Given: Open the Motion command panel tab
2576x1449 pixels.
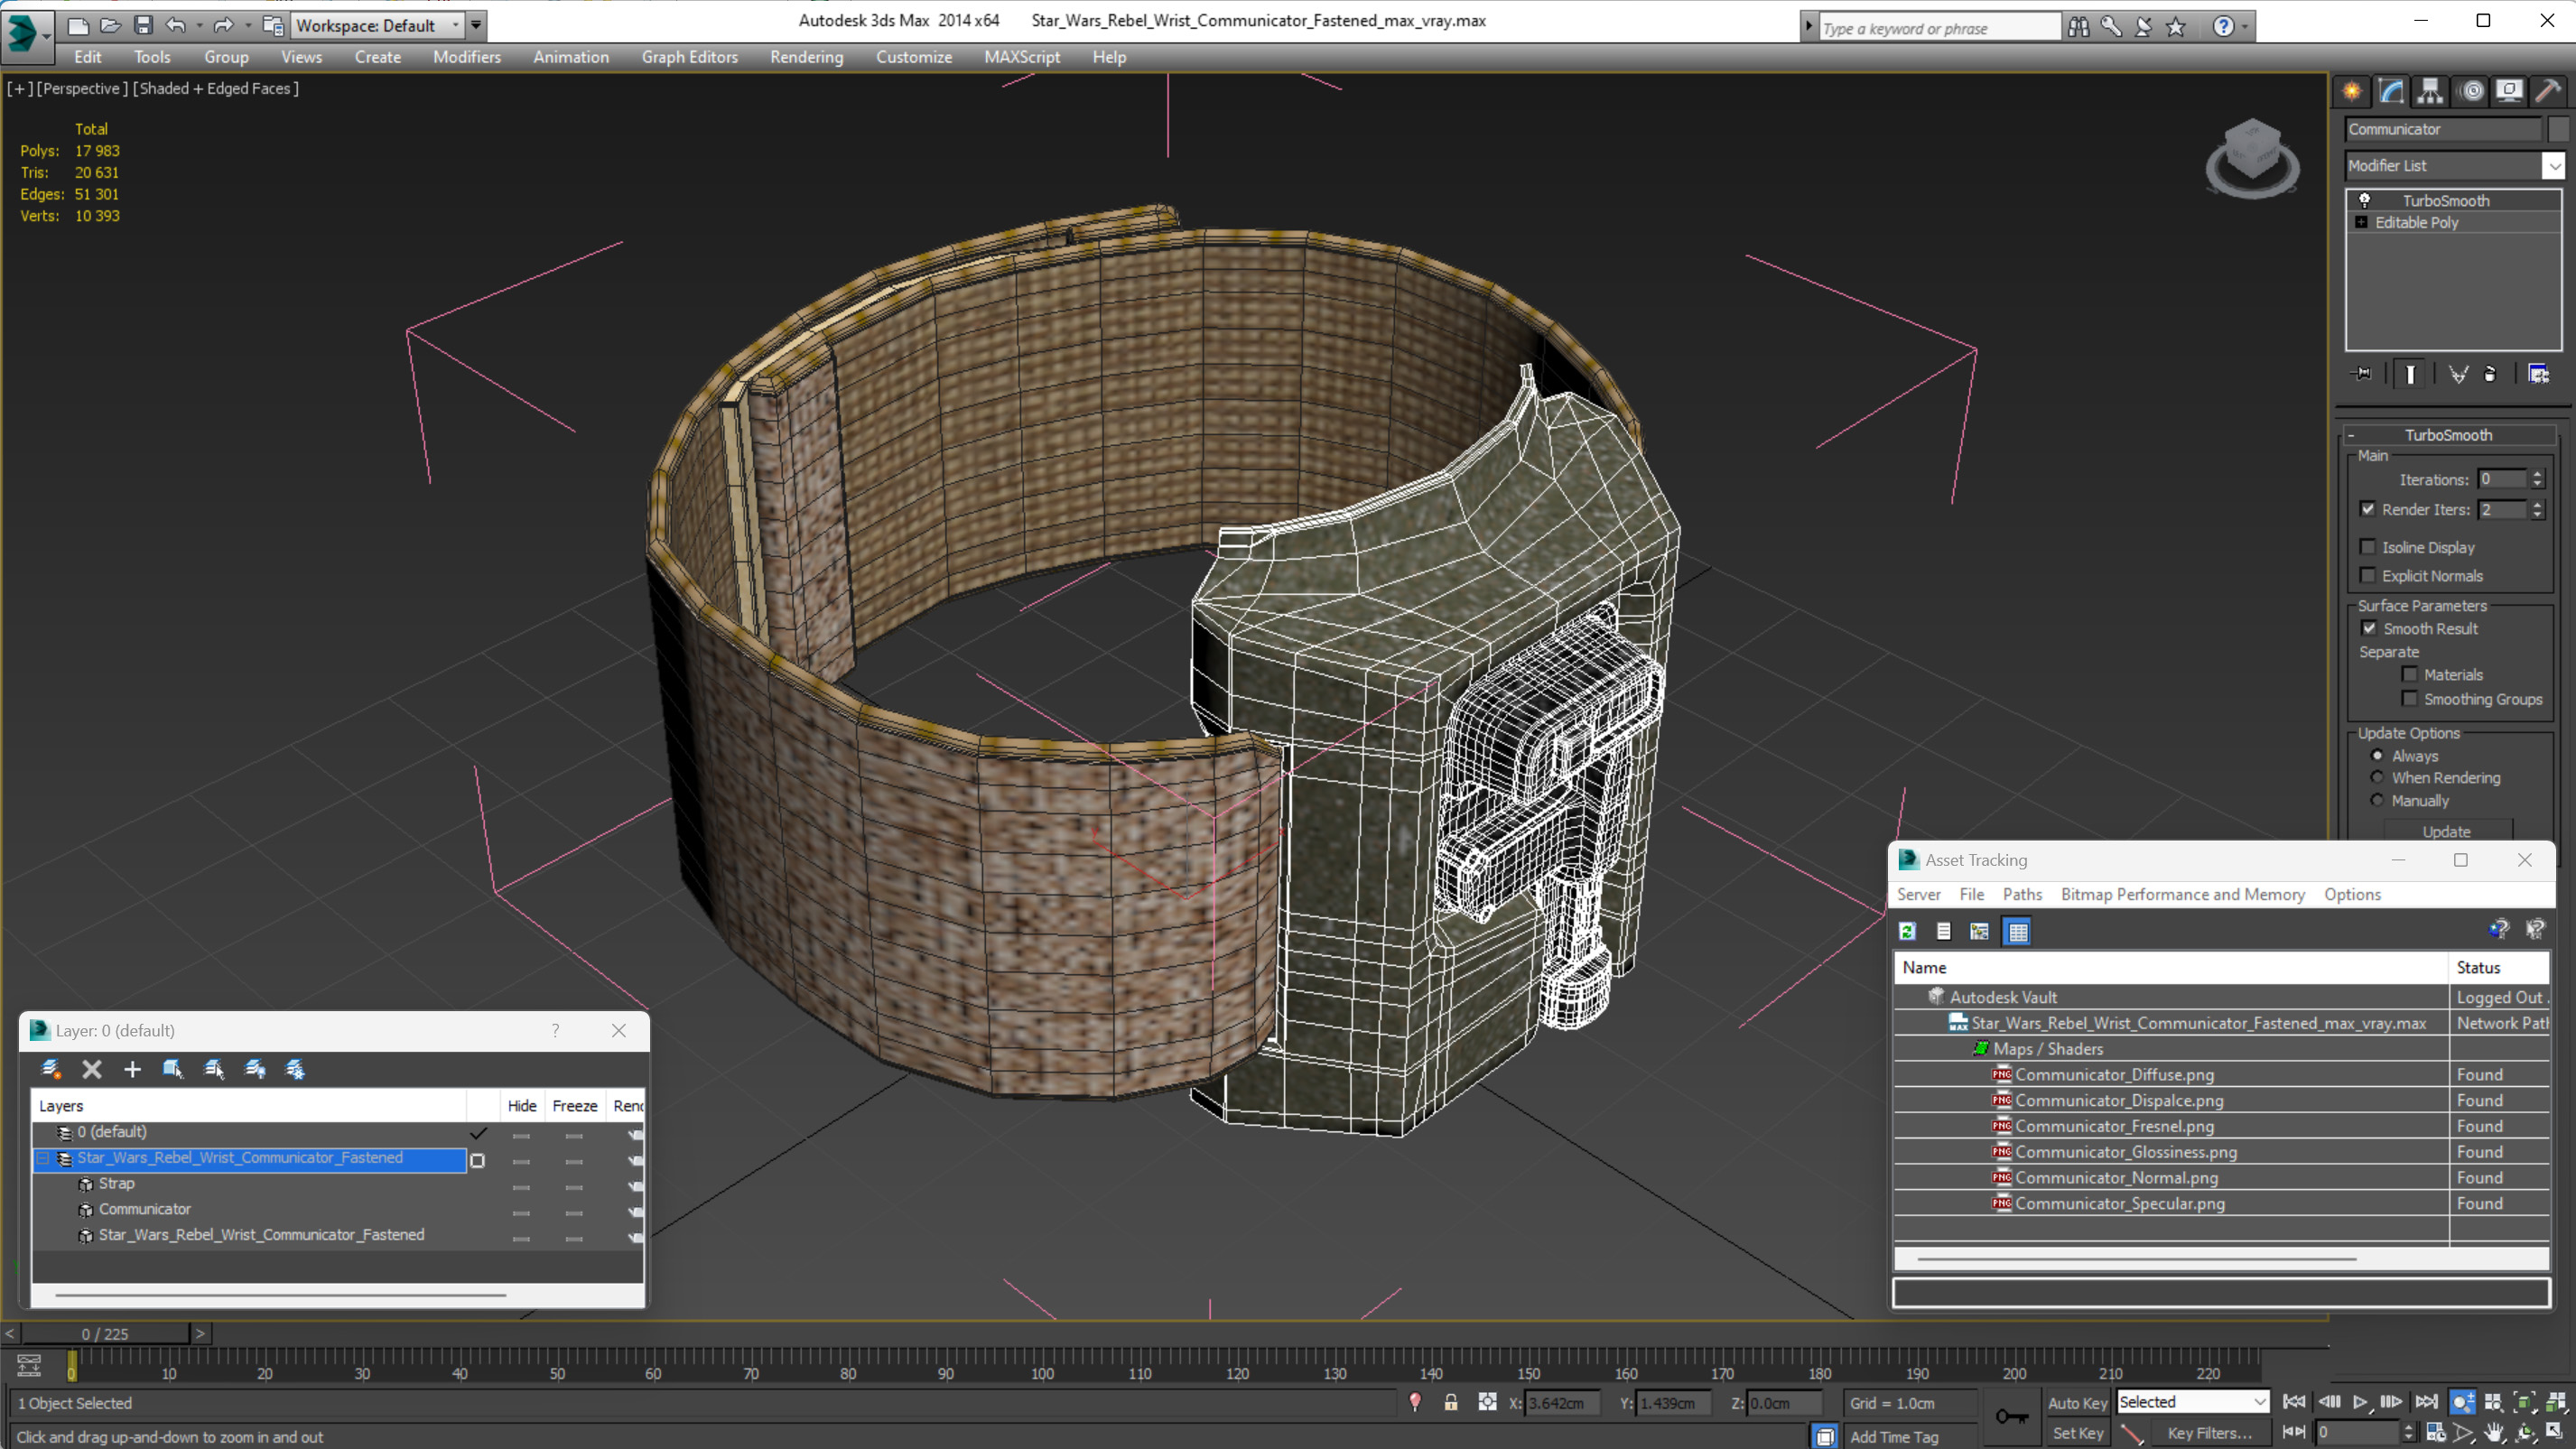Looking at the screenshot, I should point(2471,92).
